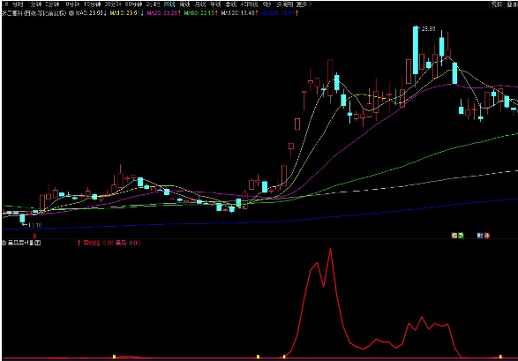The image size is (518, 361).
Task: Open the sub-chart indicator settings circle icon
Action: (x=4, y=243)
